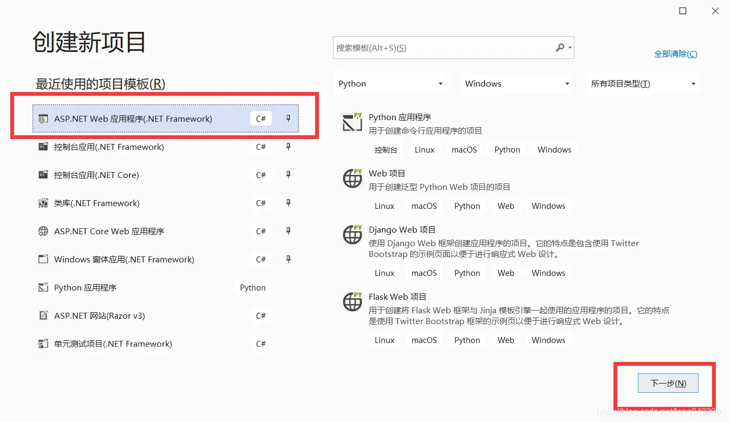Viewport: 731px width, 422px height.
Task: Click the Python application icon in recent list
Action: coord(43,287)
